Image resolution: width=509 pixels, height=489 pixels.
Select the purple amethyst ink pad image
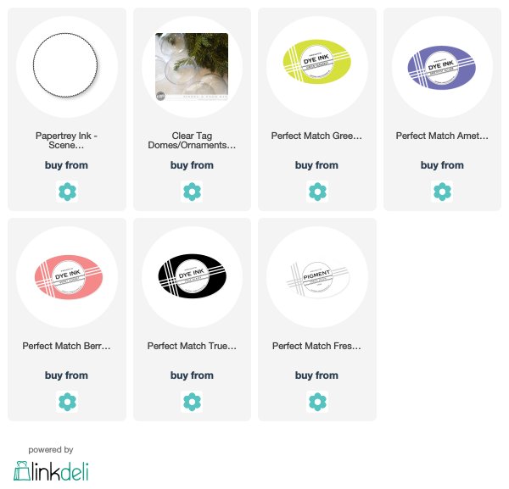pos(442,68)
